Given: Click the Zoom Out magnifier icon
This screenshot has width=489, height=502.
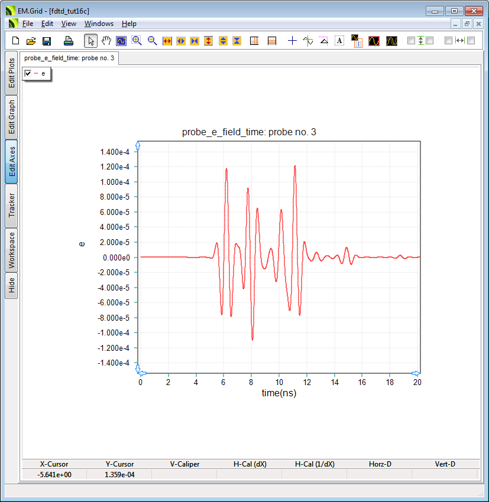Looking at the screenshot, I should tap(152, 41).
